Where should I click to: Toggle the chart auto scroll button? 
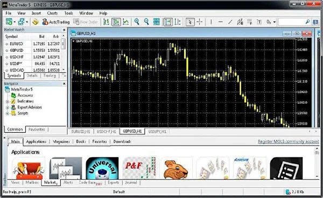click(168, 22)
